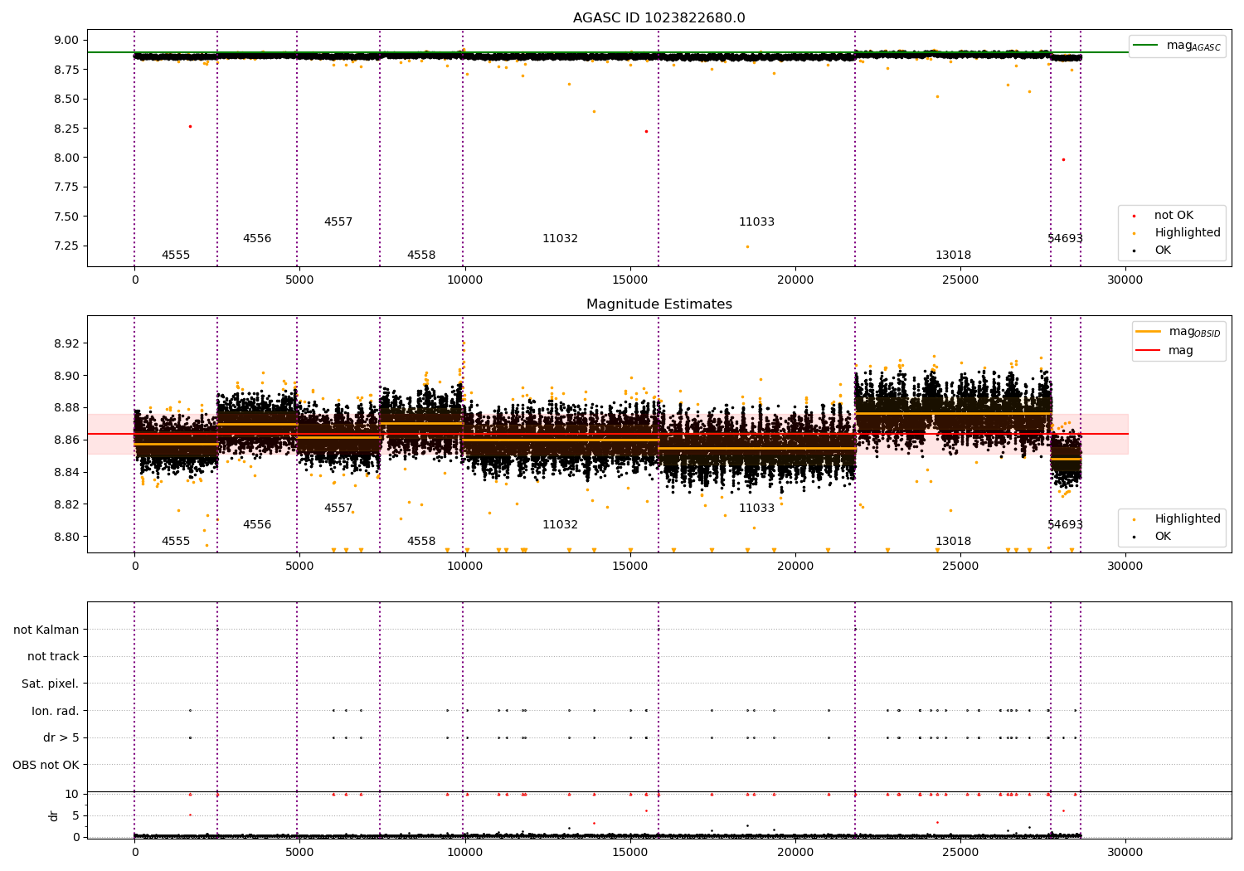The width and height of the screenshot is (1244, 871).
Task: Click OBSID label 54693 in the top plot
Action: pyautogui.click(x=1066, y=239)
